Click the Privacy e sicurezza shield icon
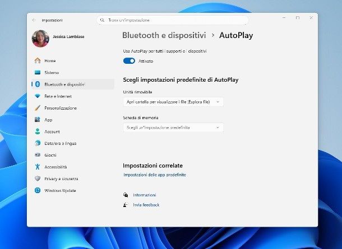 coord(38,178)
